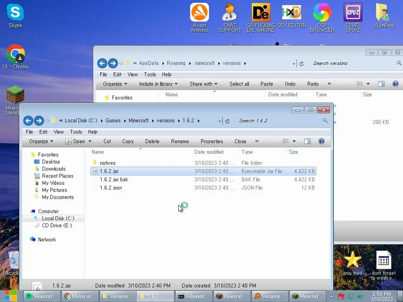Open address history dropdown in the 1.6.2 window

[x=220, y=121]
